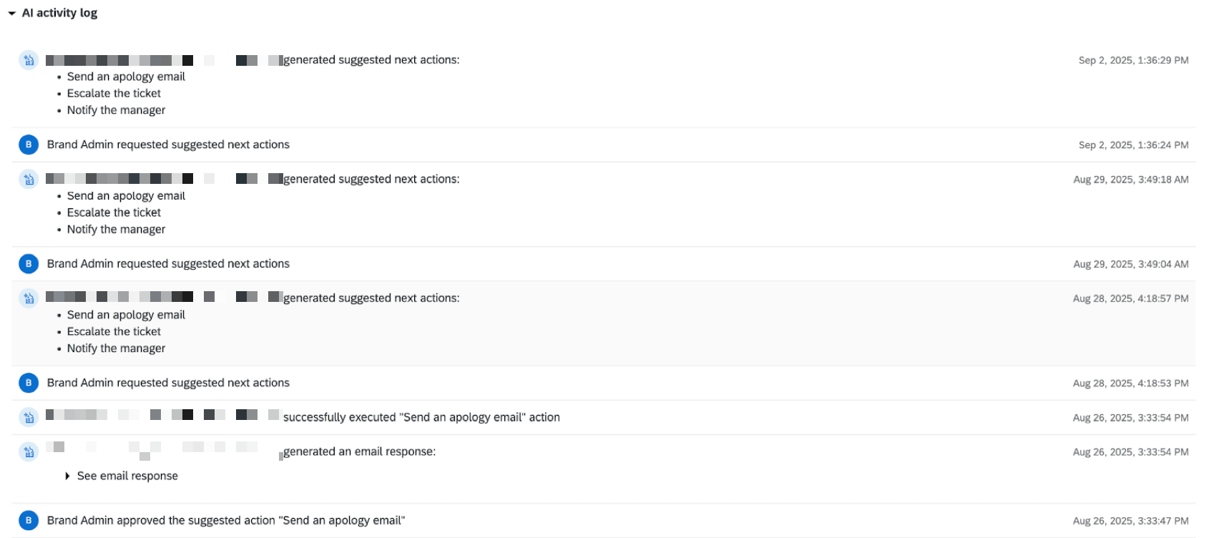Select the AI icon next to the email response entry
Viewport: 1216px width, 538px height.
[28, 452]
